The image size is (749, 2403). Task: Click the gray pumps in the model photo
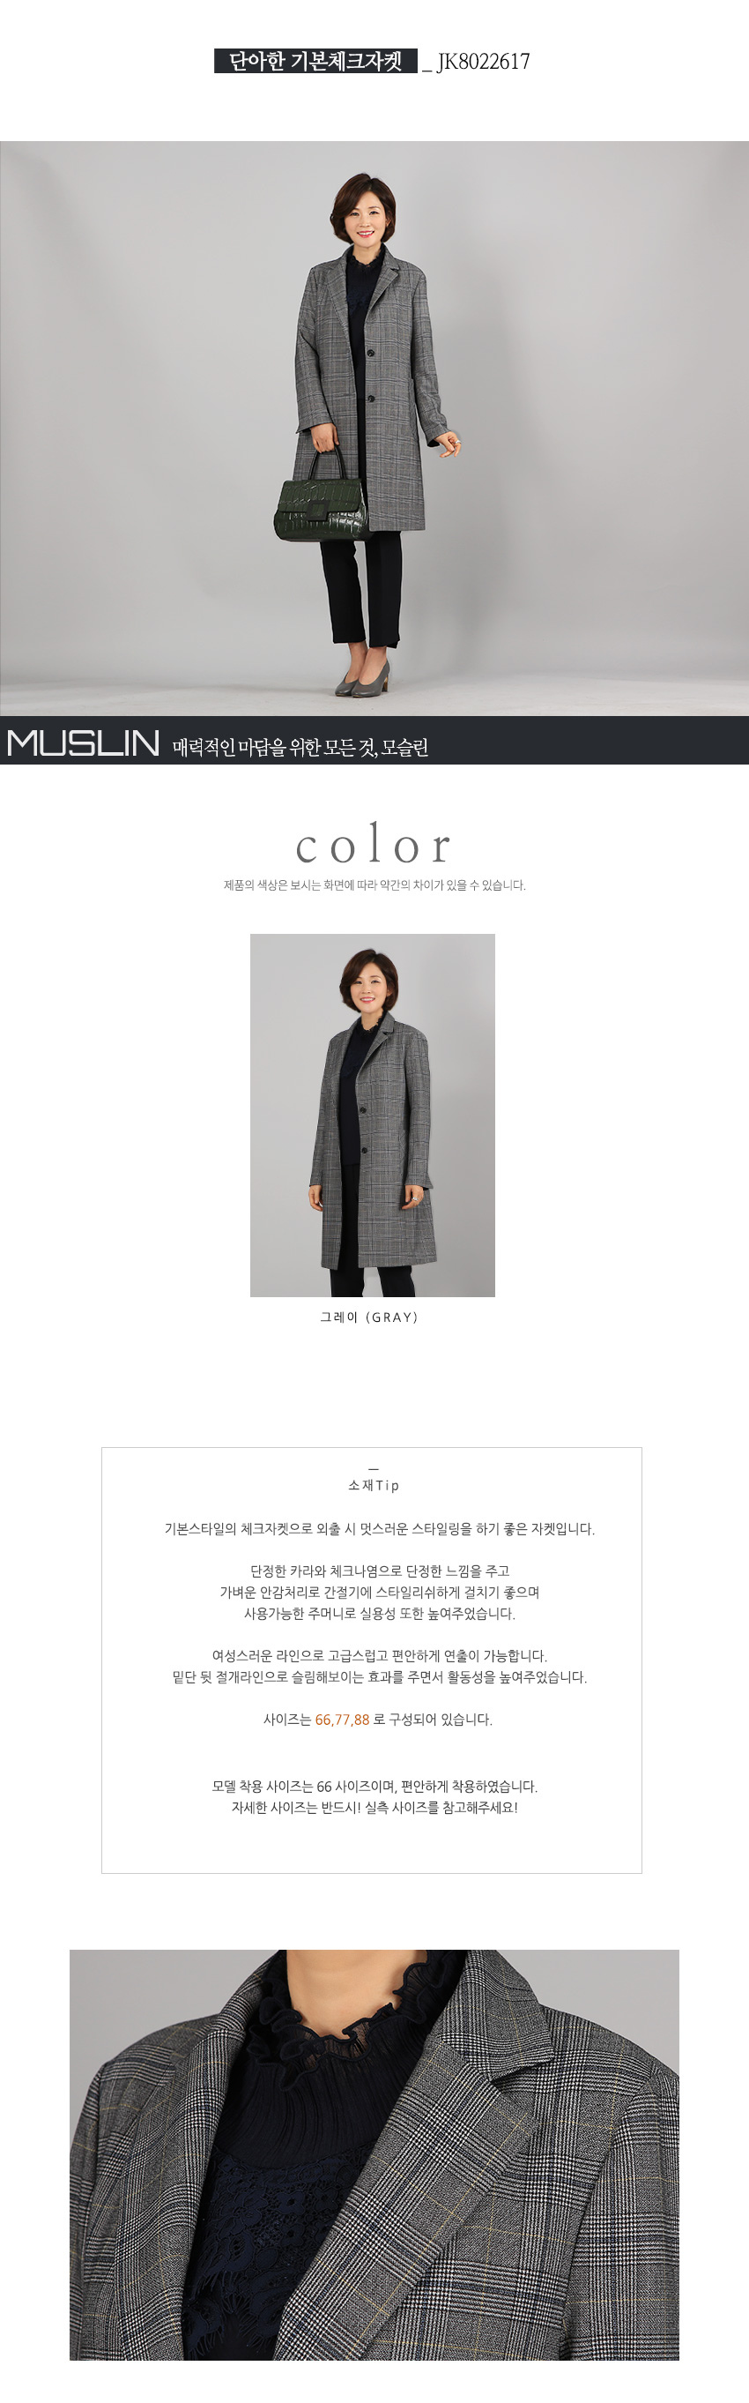tap(365, 682)
